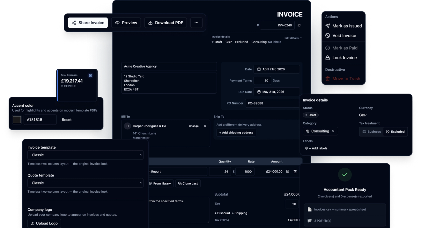Reset the accent color
The height and width of the screenshot is (228, 421).
click(x=67, y=120)
